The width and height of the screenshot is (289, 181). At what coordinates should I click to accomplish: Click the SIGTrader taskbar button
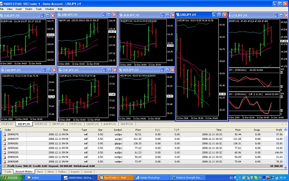[x=79, y=177]
